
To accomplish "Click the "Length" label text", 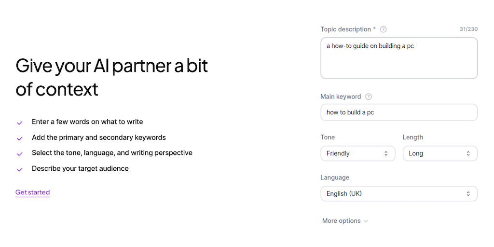I will (x=412, y=137).
